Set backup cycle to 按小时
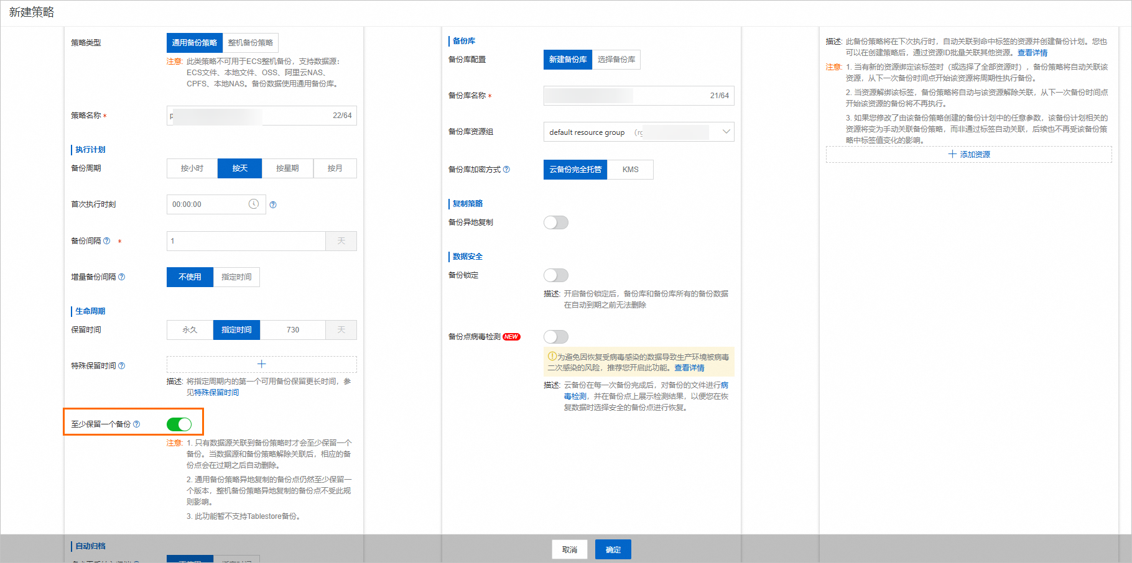1132x563 pixels. tap(192, 168)
